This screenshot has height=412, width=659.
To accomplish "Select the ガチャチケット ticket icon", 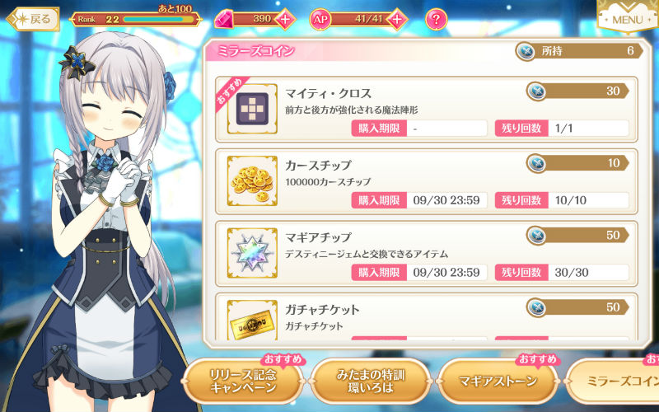I will coord(252,320).
